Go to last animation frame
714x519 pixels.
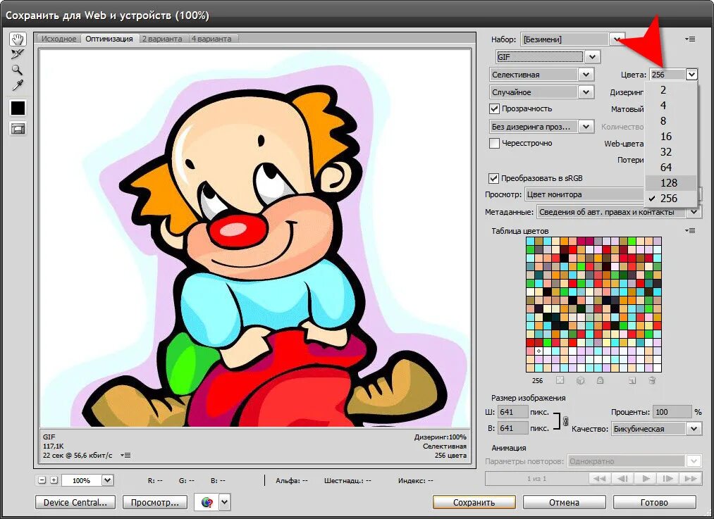coord(691,479)
